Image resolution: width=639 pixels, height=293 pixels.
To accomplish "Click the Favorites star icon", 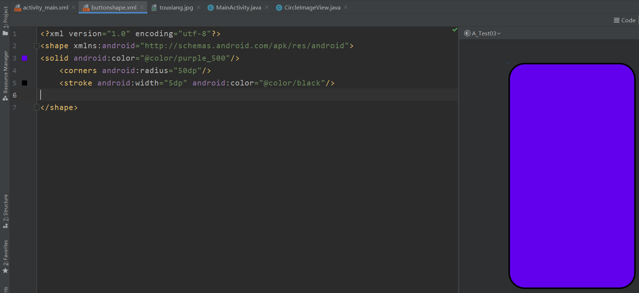I will (5, 271).
